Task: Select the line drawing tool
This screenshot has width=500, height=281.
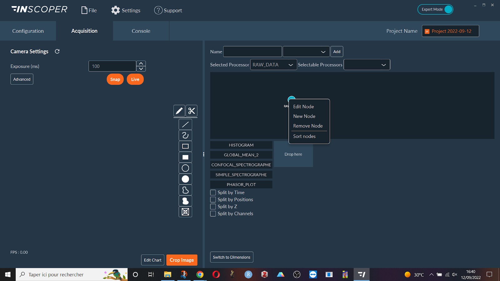Action: pyautogui.click(x=185, y=124)
